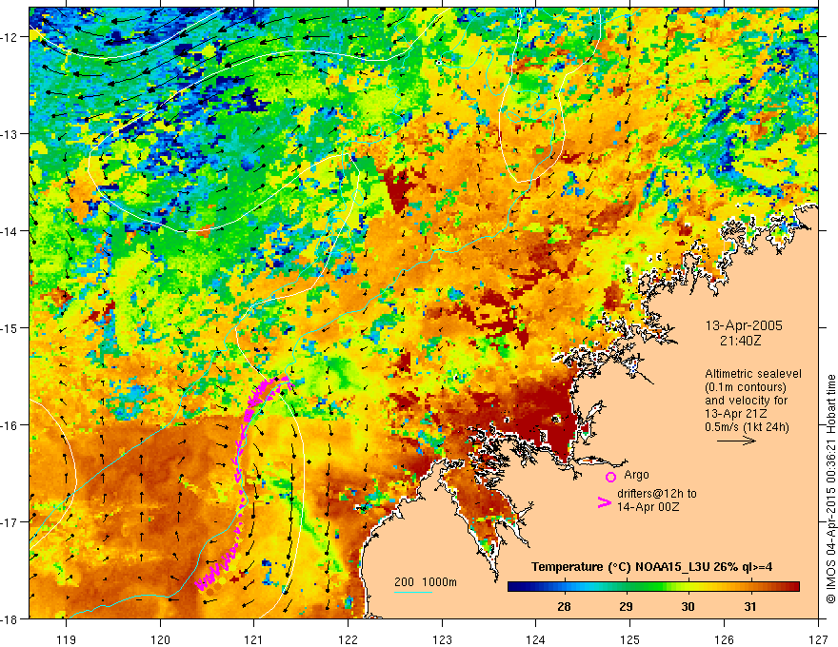
Task: Select the '21:40Z' time text
Action: click(740, 340)
